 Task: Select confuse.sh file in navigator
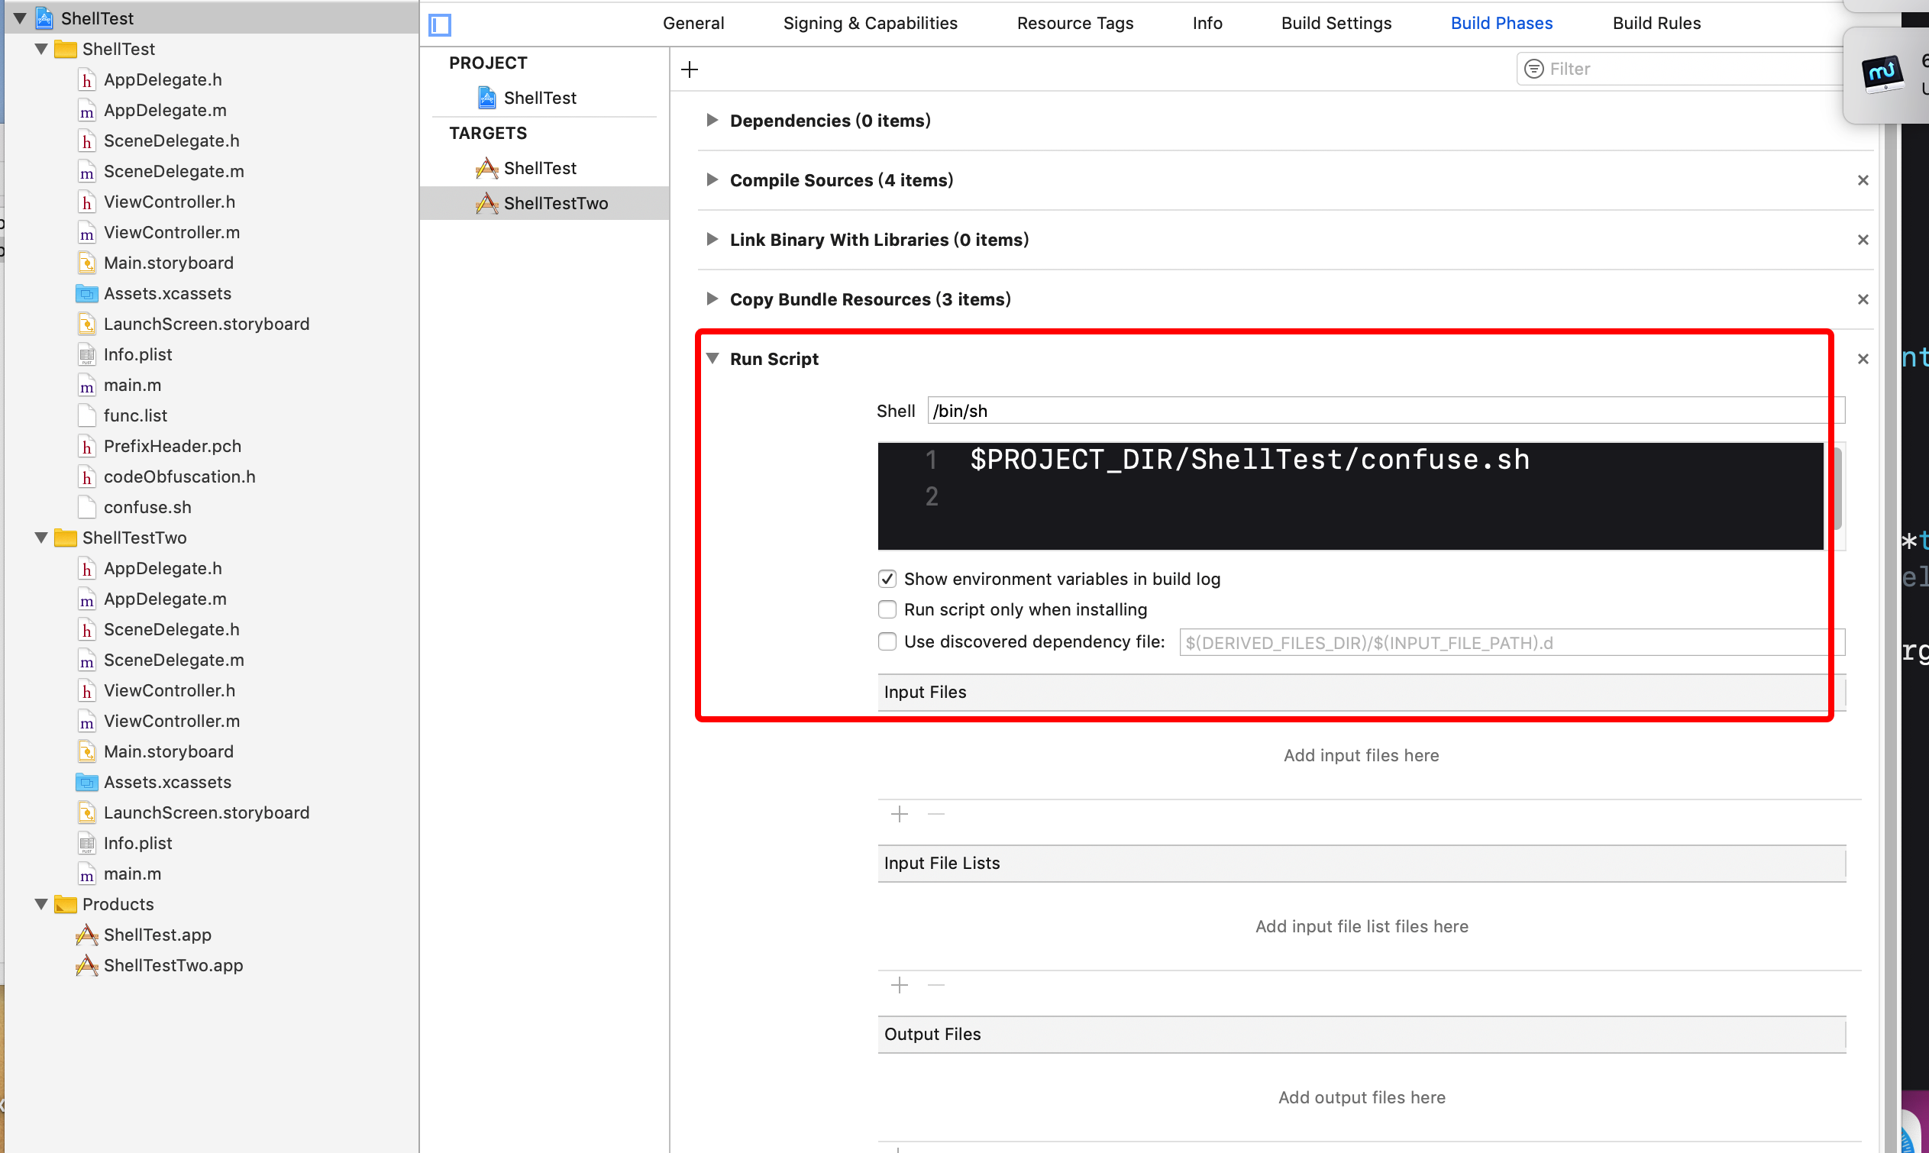click(147, 507)
